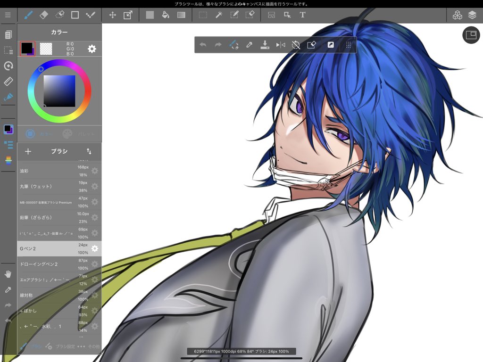Open the pen correction sidebar icon
Screen dimensions: 483x362
tap(8, 97)
